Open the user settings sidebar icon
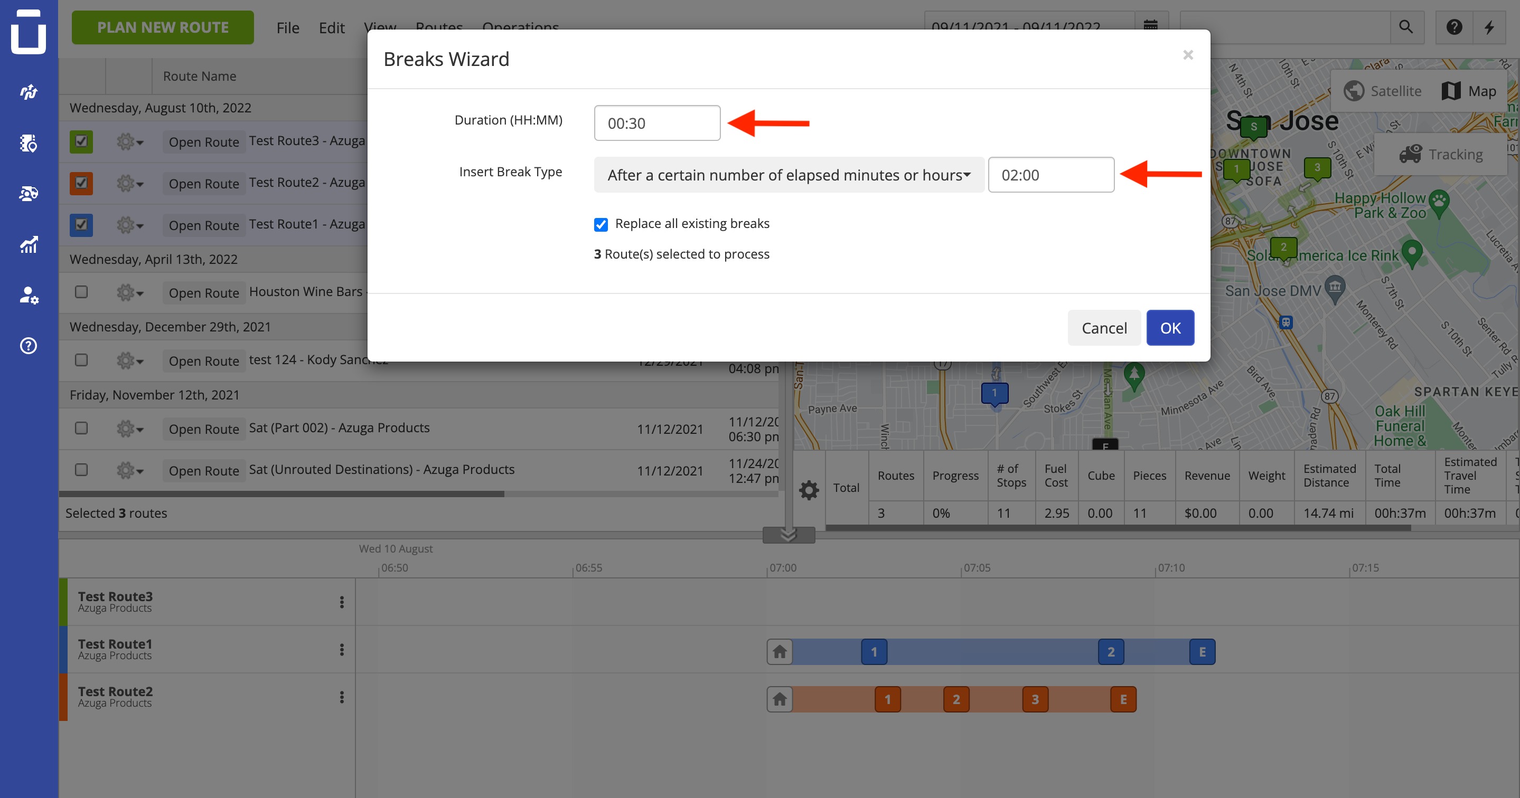 29,295
